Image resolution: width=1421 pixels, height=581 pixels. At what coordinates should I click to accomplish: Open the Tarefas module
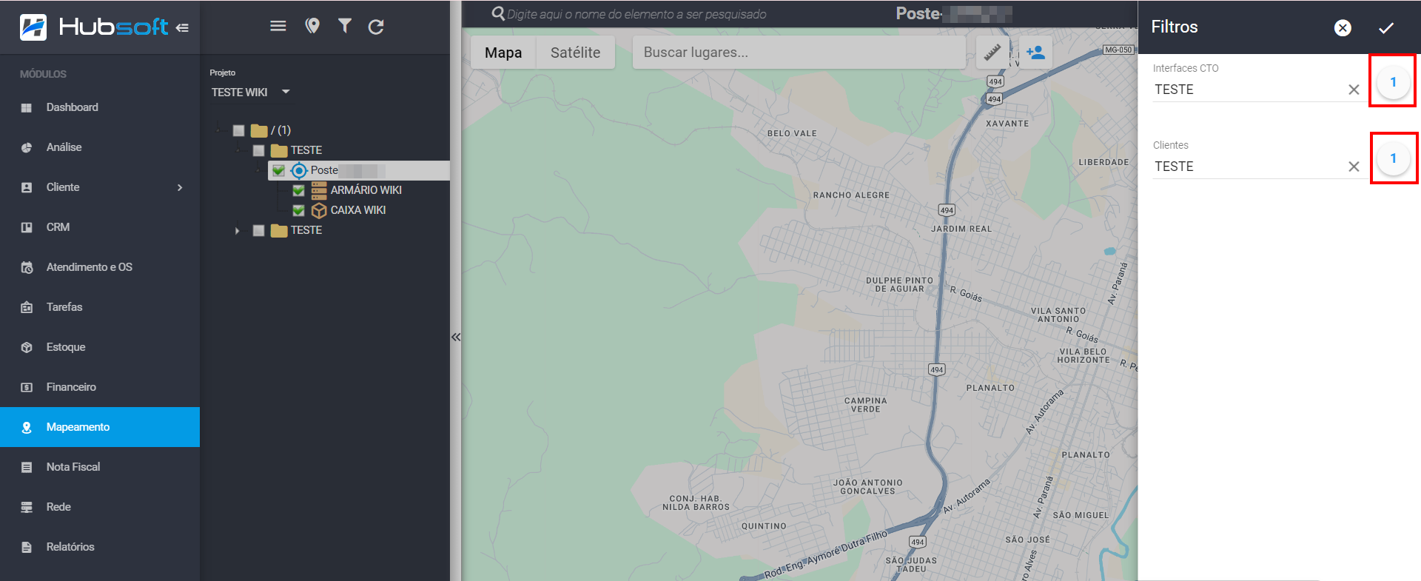100,307
